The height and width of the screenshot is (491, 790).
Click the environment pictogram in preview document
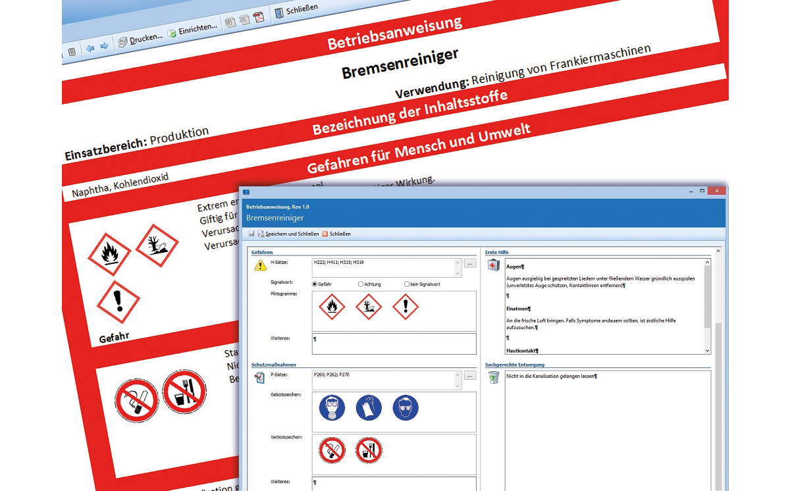[x=157, y=245]
